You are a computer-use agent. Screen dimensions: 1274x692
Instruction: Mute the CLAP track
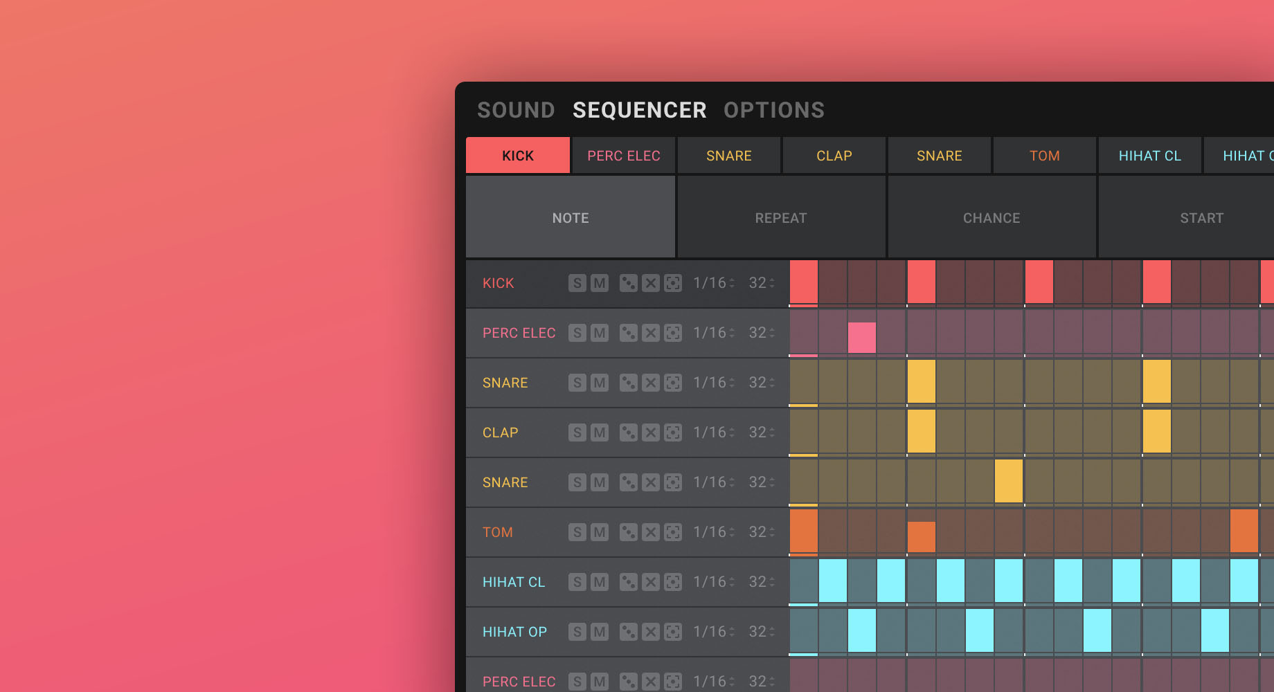(600, 432)
